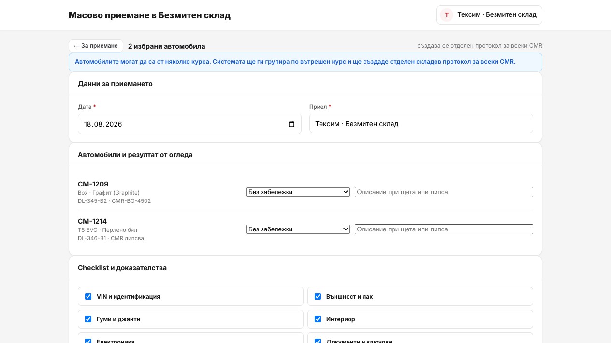Toggle the Интериор checkbox
611x343 pixels.
318,319
